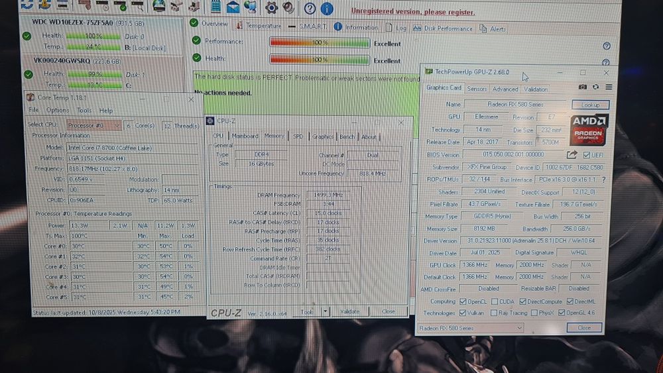This screenshot has width=663, height=373.
Task: Toggle the PhysX checkbox
Action: 534,313
